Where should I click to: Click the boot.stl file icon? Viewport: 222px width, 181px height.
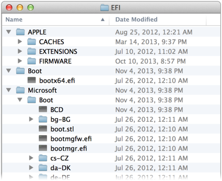click(43, 129)
